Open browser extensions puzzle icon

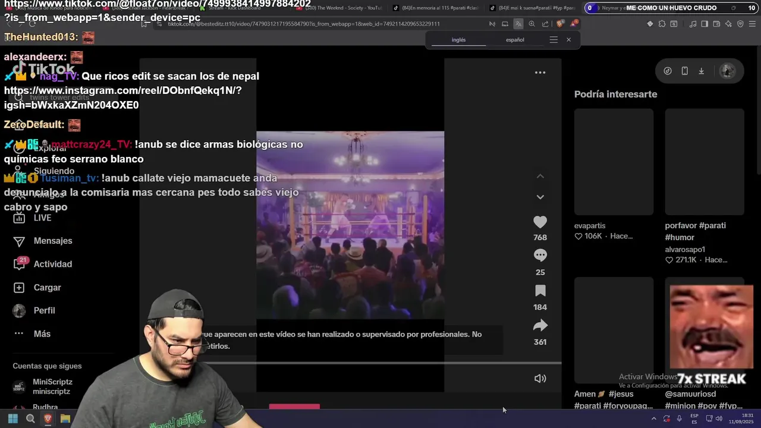662,24
